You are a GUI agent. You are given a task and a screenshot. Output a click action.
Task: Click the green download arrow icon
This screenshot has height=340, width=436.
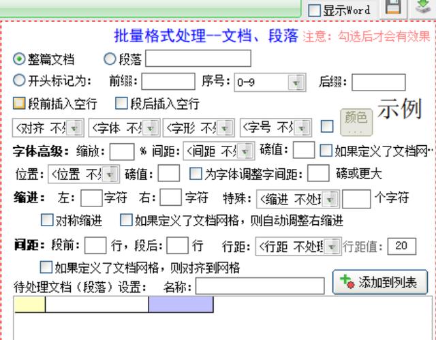pyautogui.click(x=423, y=6)
